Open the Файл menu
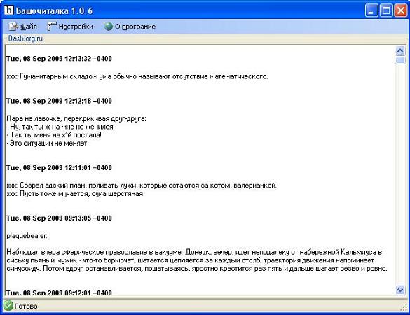410x315 pixels. [23, 27]
